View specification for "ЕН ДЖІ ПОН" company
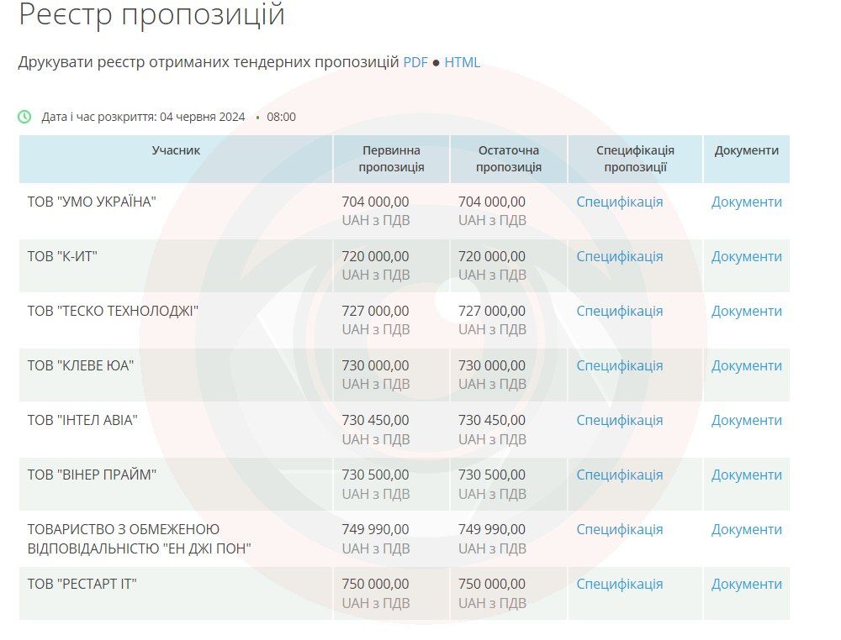This screenshot has height=640, width=841. point(618,529)
